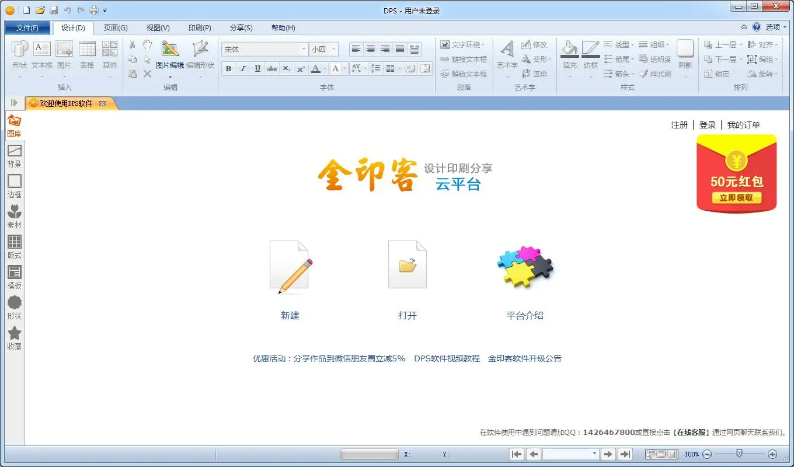Click the 链接文本框 link text box button
Screen dimensions: 794x467
click(x=464, y=59)
